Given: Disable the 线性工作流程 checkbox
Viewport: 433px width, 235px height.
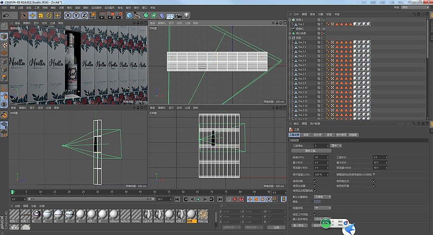Looking at the screenshot, I should pyautogui.click(x=315, y=214).
